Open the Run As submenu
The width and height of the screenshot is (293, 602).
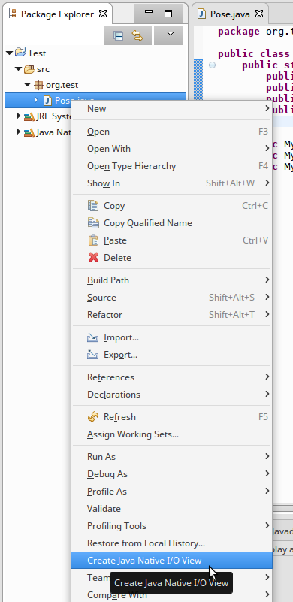171,457
